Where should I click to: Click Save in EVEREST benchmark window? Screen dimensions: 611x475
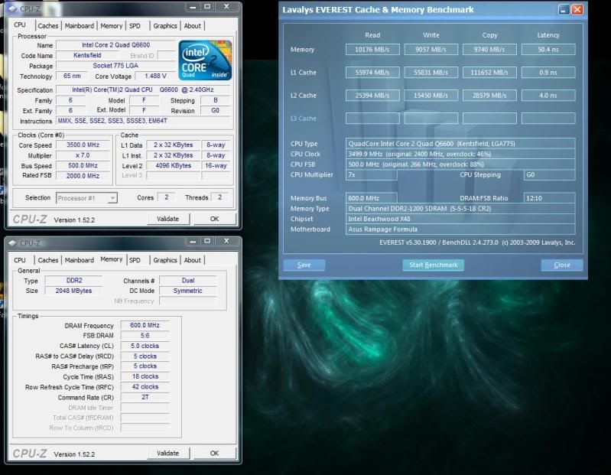[x=304, y=265]
